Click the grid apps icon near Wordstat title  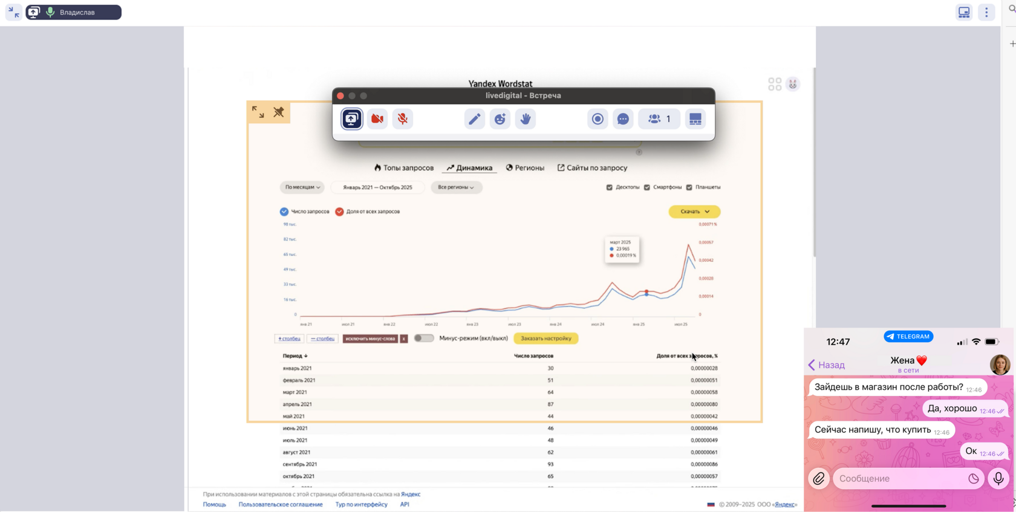775,84
